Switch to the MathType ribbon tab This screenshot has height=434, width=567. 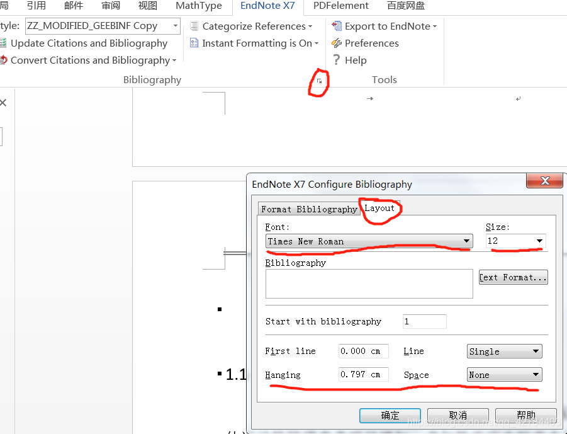(198, 6)
